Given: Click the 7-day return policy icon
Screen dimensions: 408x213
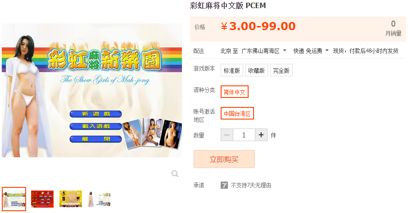Looking at the screenshot, I should point(224,185).
